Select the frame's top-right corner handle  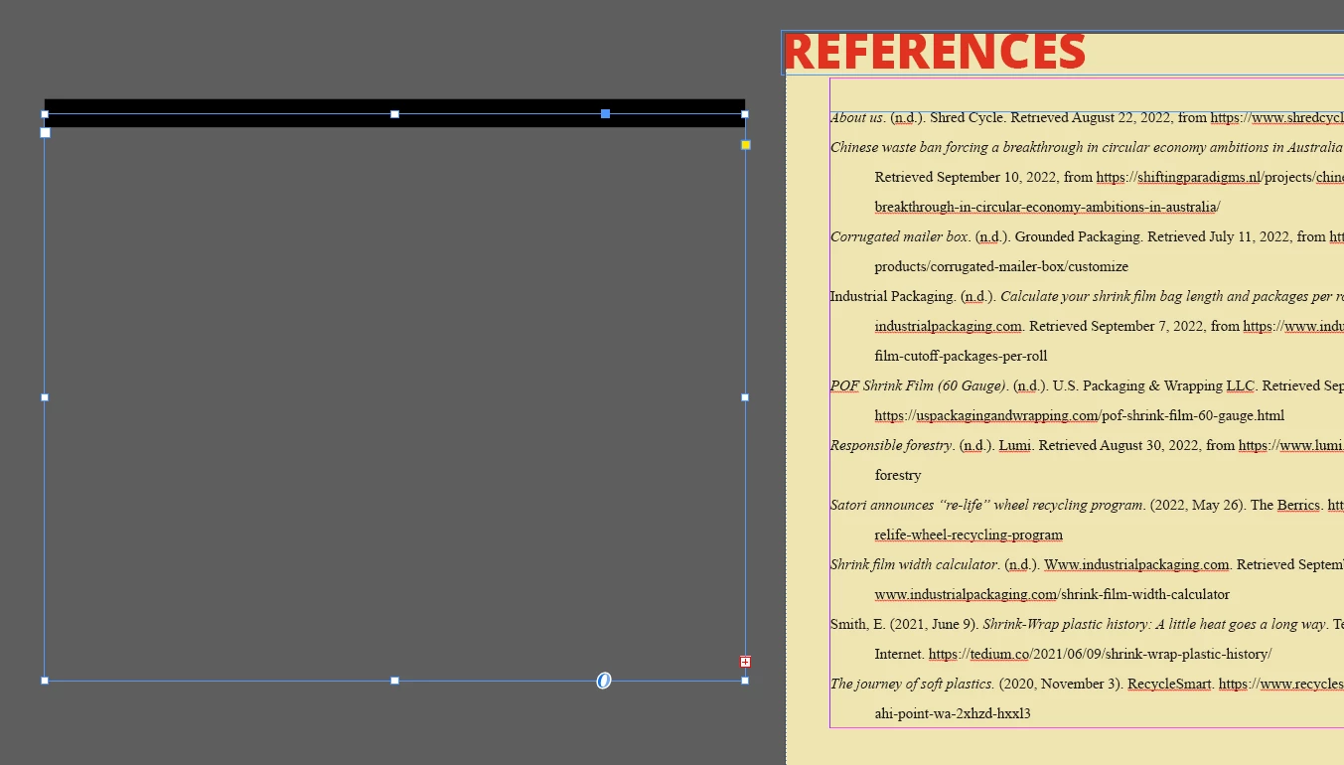[745, 114]
